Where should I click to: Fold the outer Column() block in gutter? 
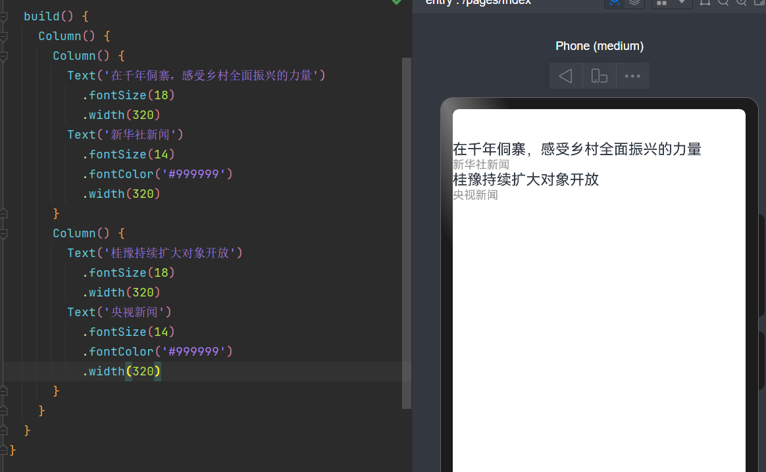pyautogui.click(x=4, y=36)
